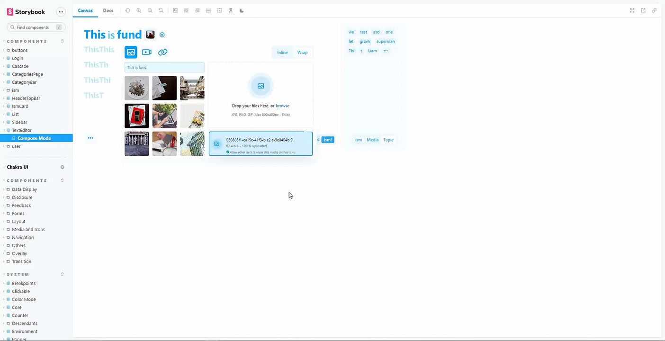Copy canvas link icon
The image size is (665, 341).
coord(654,10)
